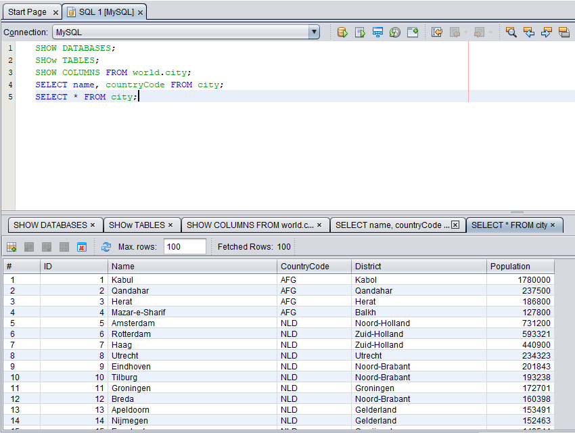Screen dimensions: 575x433
Task: Click the reconnect to DBMS icon
Action: (394, 32)
